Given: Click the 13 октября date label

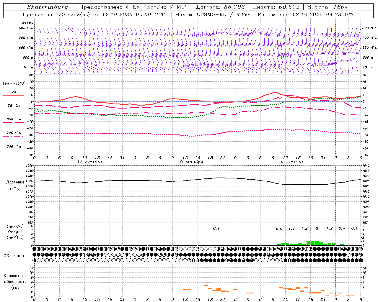Looking at the screenshot, I should click(190, 162).
